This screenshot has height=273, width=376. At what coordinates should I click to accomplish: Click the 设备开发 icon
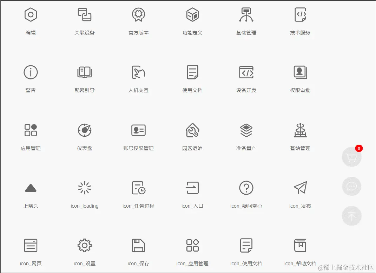tap(246, 72)
